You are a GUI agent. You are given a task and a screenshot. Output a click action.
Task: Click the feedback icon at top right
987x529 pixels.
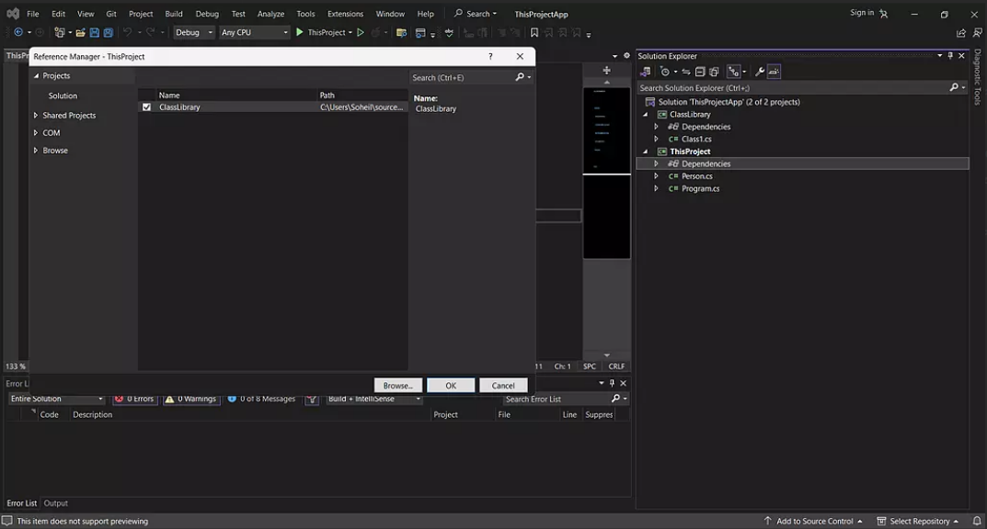(x=977, y=33)
